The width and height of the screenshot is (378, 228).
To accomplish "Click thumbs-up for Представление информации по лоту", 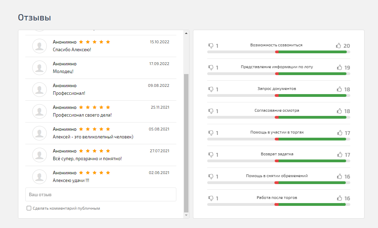I will pos(339,67).
